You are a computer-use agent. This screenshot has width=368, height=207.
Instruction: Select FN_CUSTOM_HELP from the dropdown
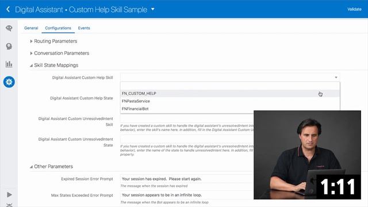[x=230, y=93]
